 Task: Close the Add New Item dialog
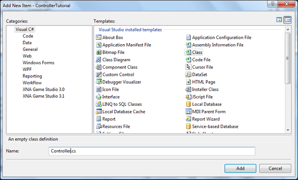tap(287, 4)
